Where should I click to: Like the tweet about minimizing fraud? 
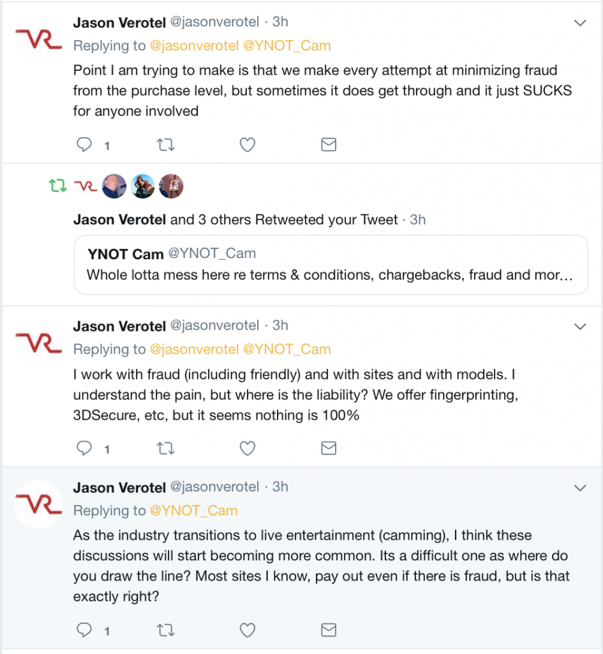pyautogui.click(x=247, y=145)
